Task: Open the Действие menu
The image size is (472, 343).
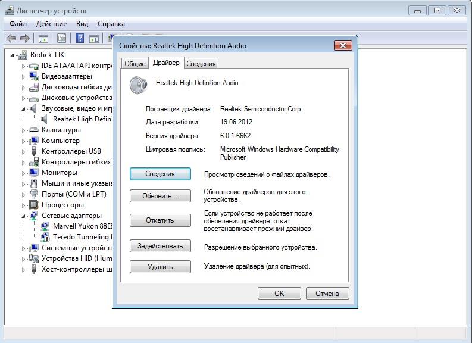Action: coord(51,24)
